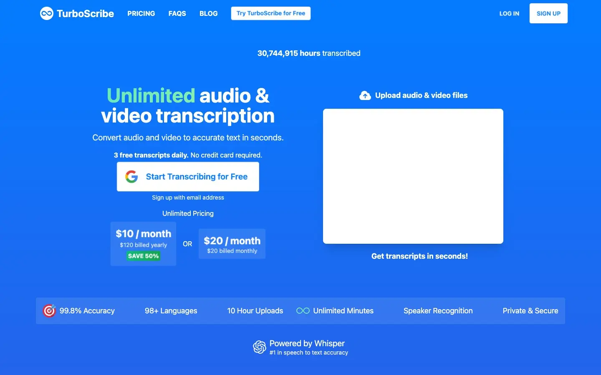Click the Upload audio & video files heading
Viewport: 601px width, 375px height.
pos(421,95)
